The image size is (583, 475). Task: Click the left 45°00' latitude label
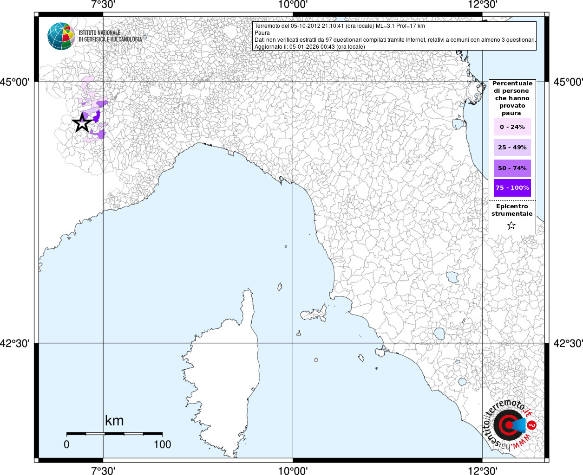(15, 82)
